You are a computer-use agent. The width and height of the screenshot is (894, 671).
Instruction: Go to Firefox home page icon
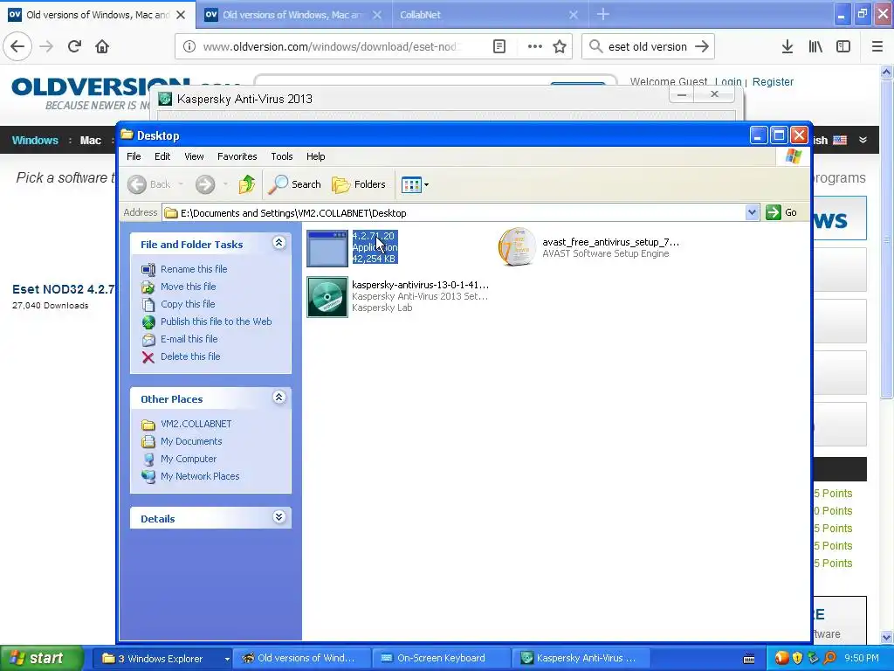(102, 47)
